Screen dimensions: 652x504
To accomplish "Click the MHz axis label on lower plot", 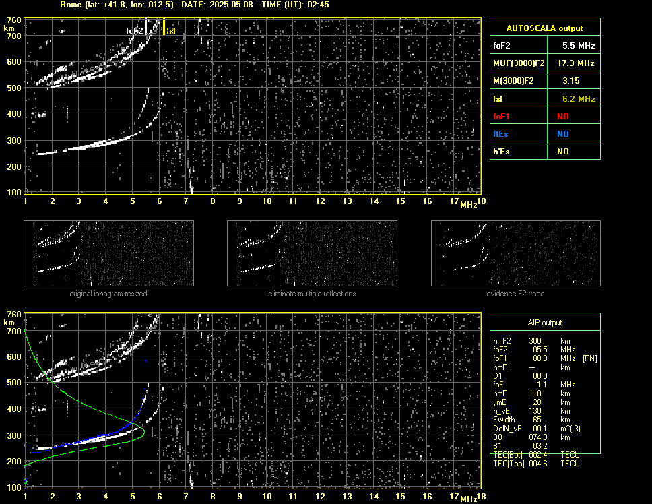I will tap(468, 499).
